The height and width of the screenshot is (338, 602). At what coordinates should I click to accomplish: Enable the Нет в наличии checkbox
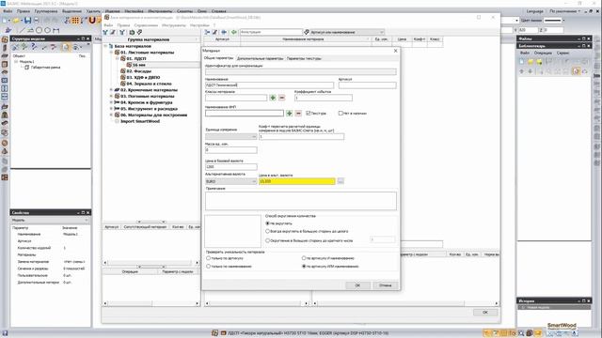point(341,113)
